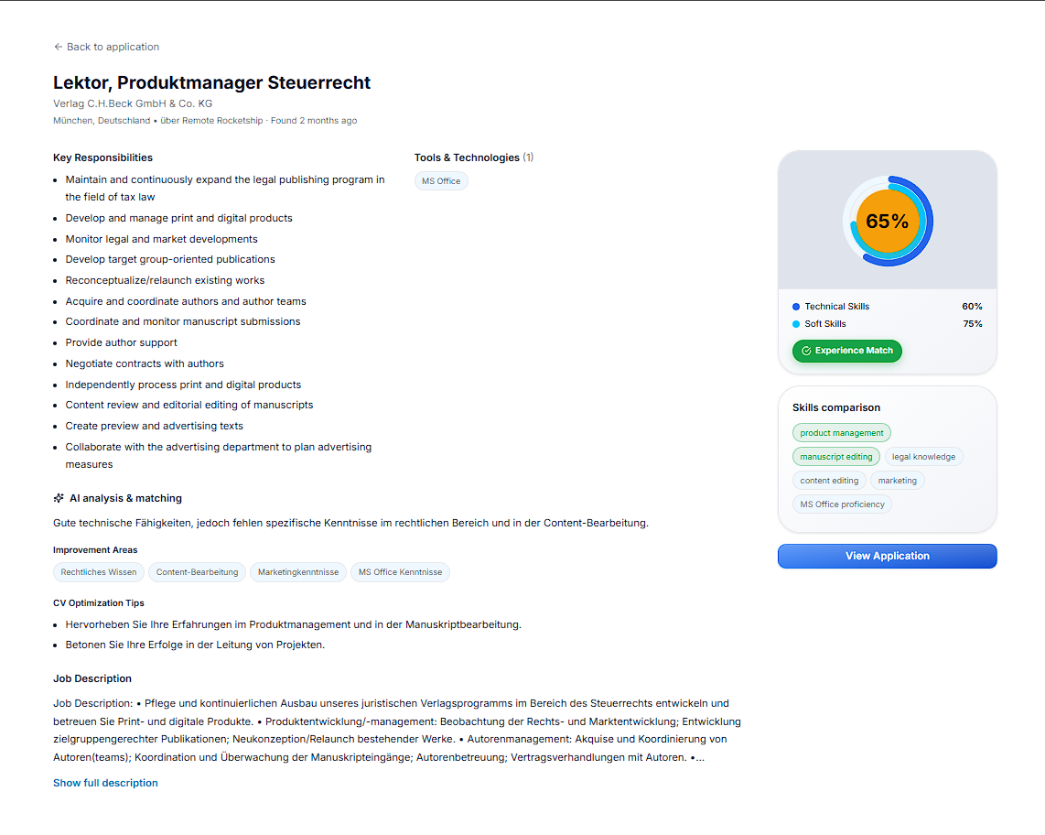The width and height of the screenshot is (1045, 835).
Task: Open the View Application button
Action: 887,557
